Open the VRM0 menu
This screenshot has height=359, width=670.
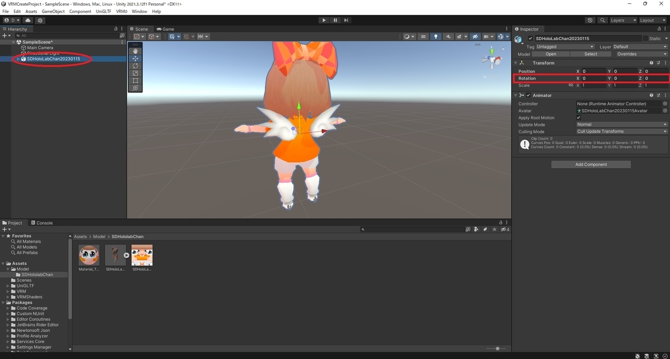point(122,11)
